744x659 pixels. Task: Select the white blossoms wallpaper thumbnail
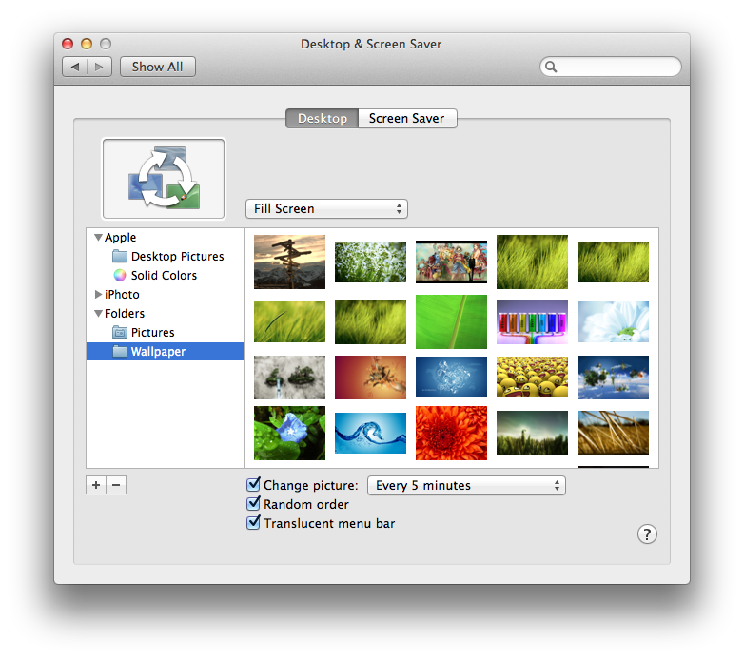coord(371,262)
